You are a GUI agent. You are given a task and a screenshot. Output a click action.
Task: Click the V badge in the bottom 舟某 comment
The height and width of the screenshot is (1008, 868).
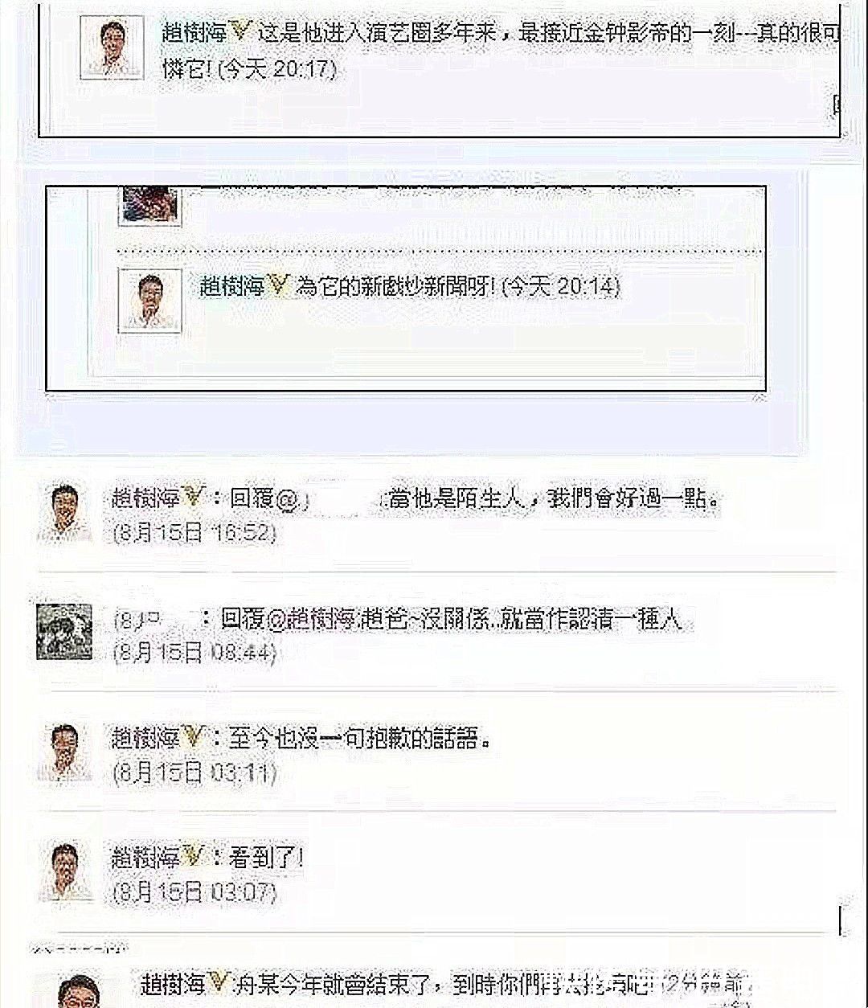tap(220, 982)
